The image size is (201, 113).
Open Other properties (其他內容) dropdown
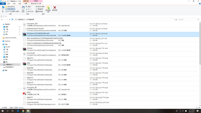tap(30, 11)
